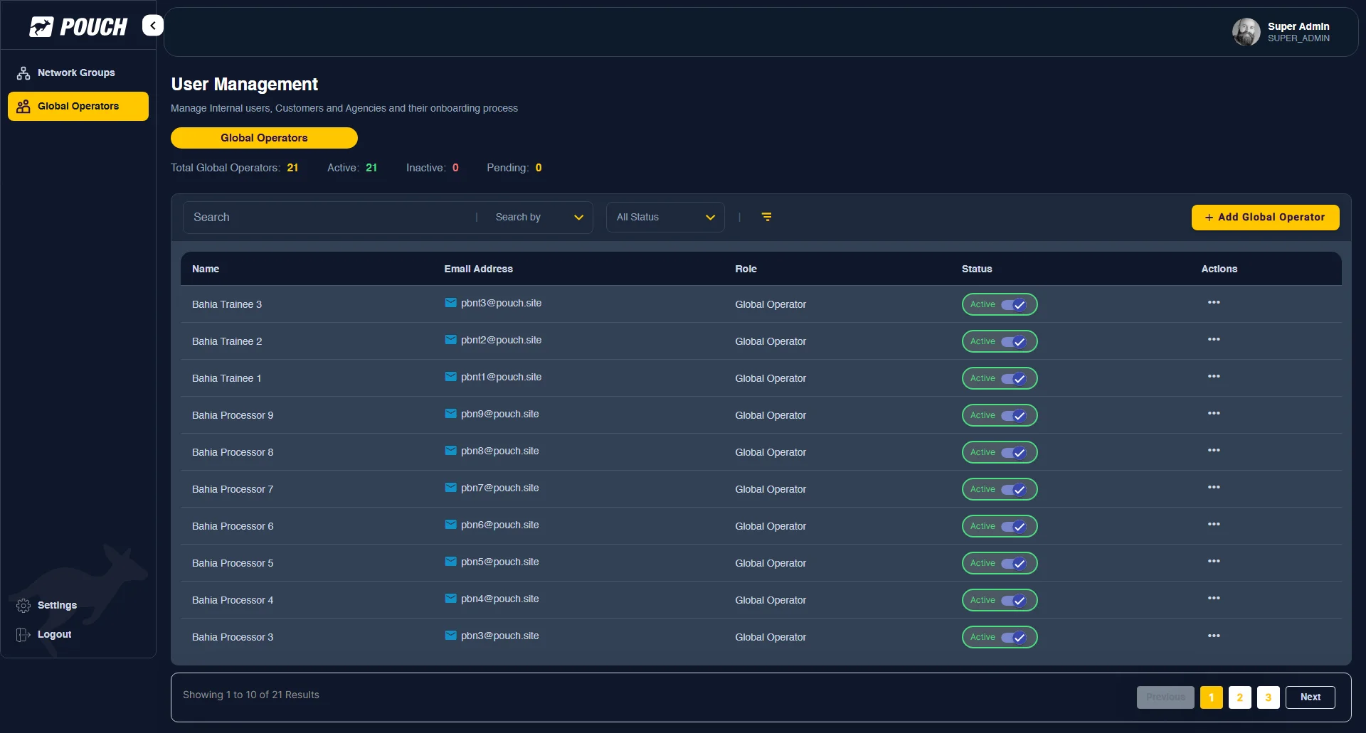The width and height of the screenshot is (1366, 733).
Task: Open actions menu for Bahia Processor 7
Action: [1214, 488]
